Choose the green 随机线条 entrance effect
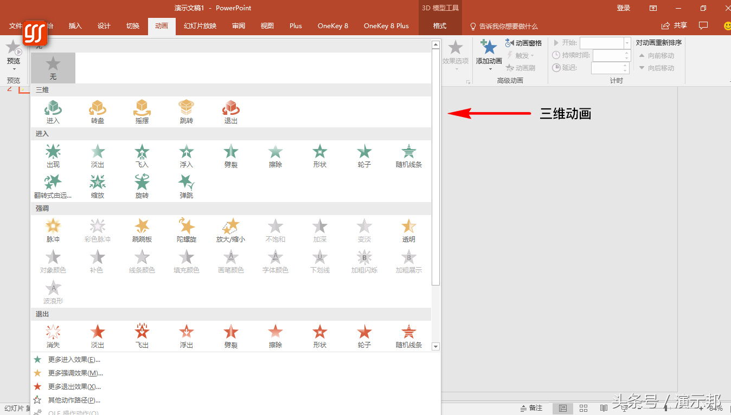Viewport: 731px width, 415px height. [x=409, y=155]
